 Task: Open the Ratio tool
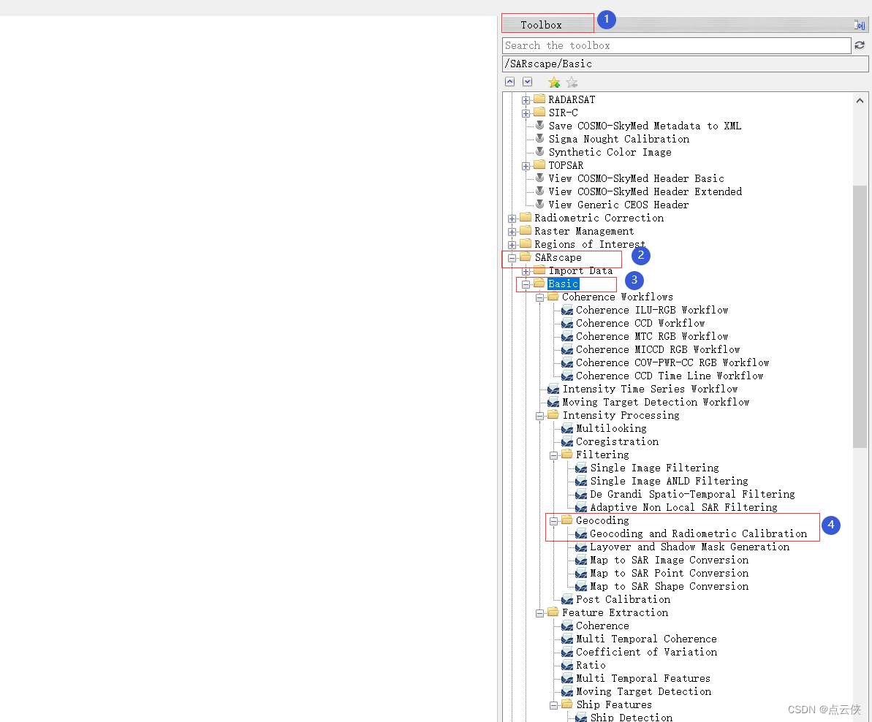click(x=591, y=665)
